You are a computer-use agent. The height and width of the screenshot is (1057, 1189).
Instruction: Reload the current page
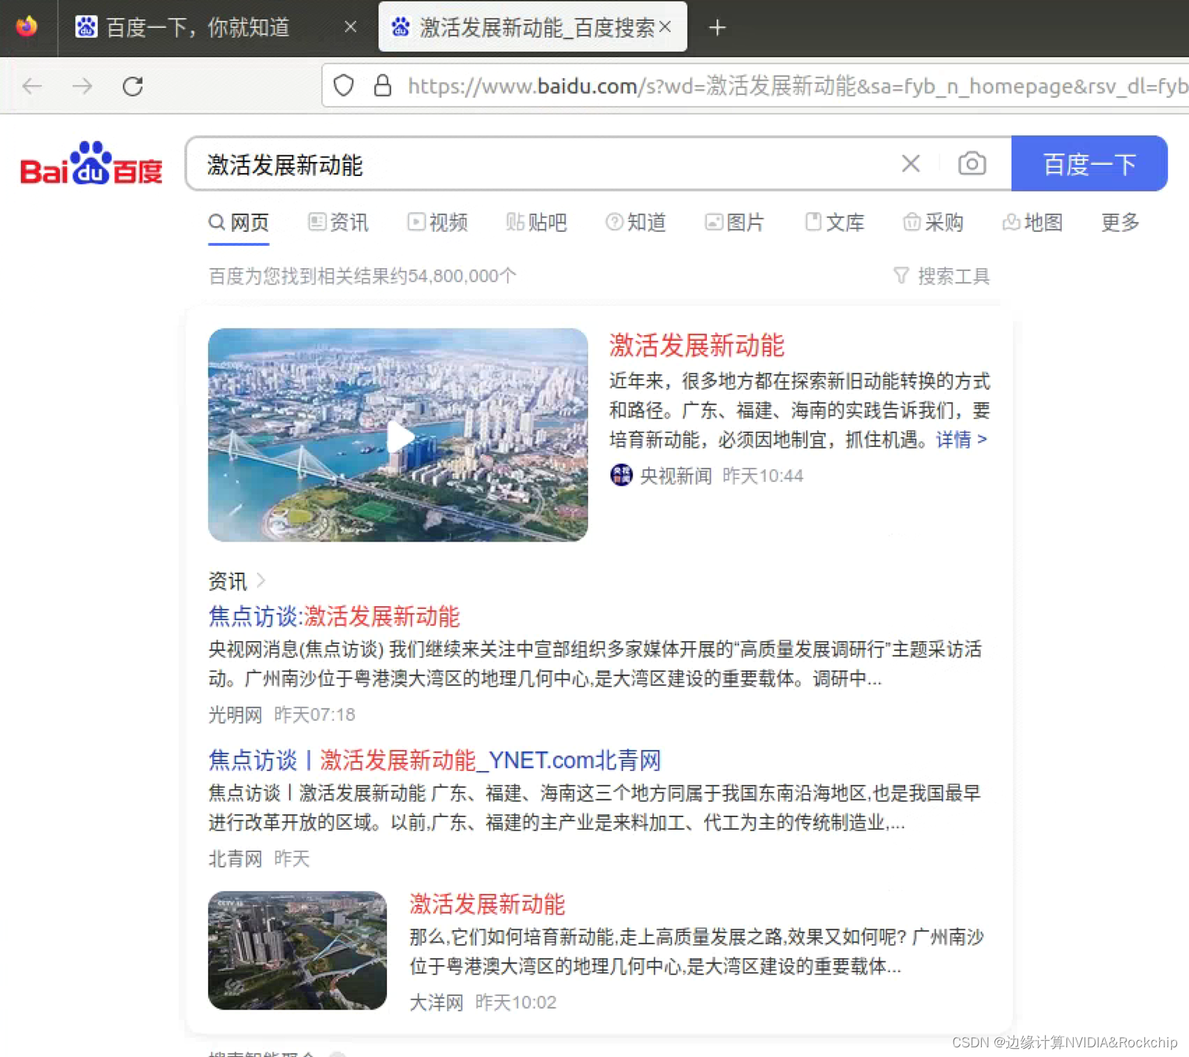[x=133, y=86]
